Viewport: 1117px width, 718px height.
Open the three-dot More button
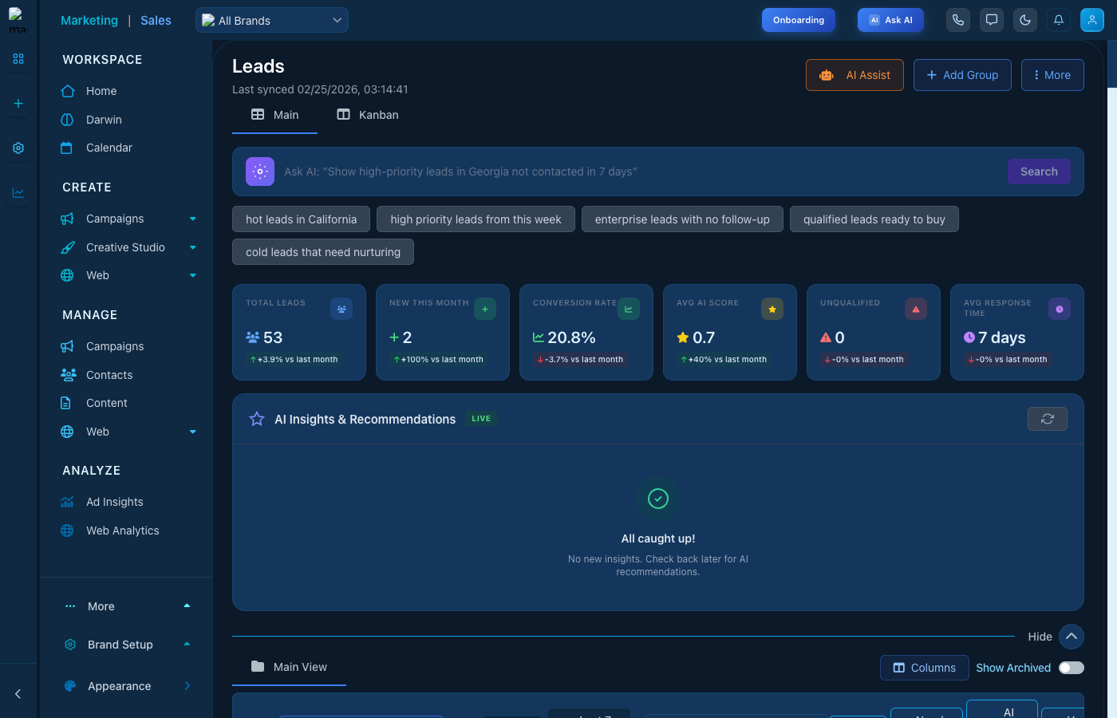click(x=1052, y=75)
